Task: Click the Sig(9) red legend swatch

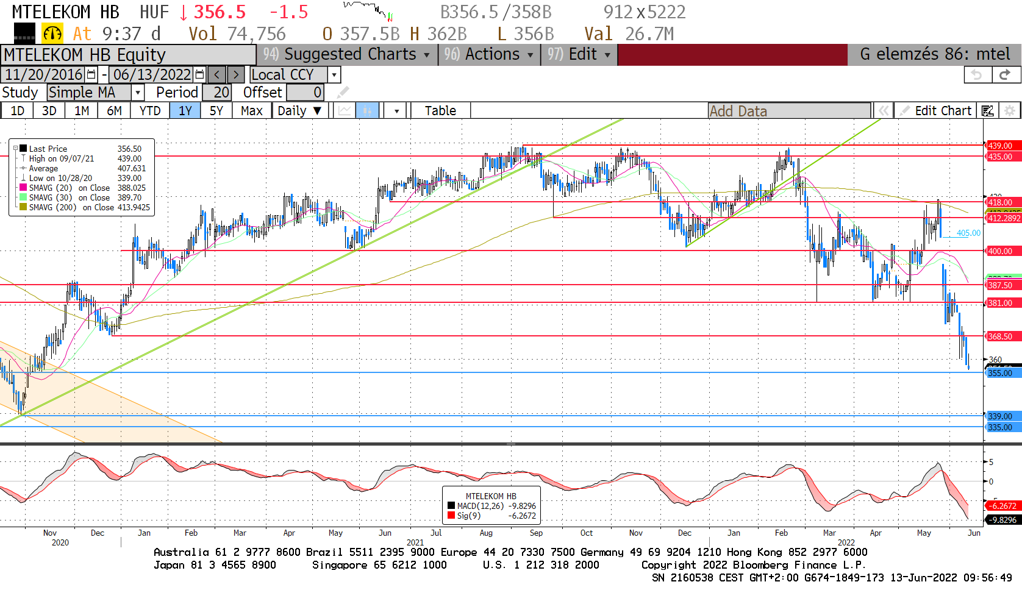Action: point(451,516)
